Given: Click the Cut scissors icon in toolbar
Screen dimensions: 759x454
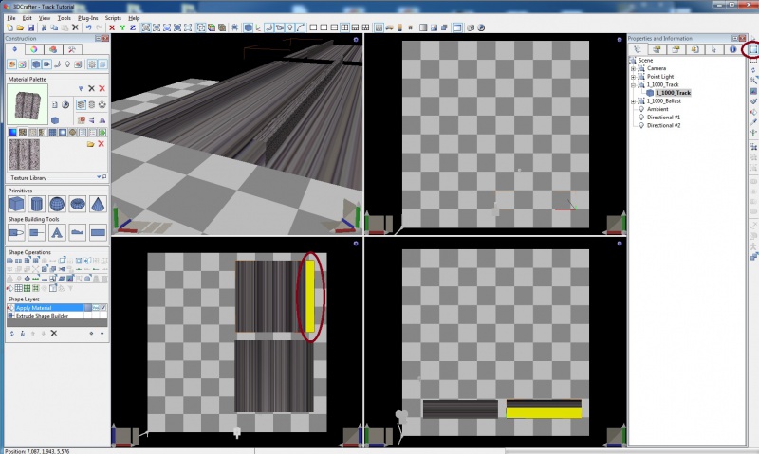Looking at the screenshot, I should pos(44,27).
